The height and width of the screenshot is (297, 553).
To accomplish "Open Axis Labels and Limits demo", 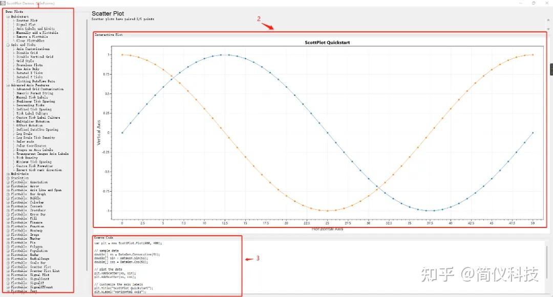I will click(x=35, y=29).
